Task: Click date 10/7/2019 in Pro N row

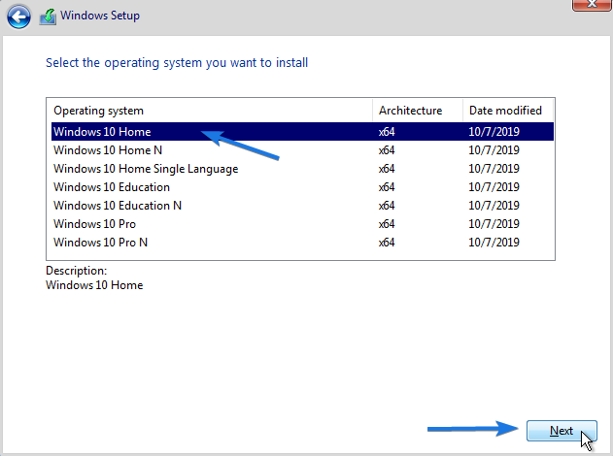Action: 494,243
